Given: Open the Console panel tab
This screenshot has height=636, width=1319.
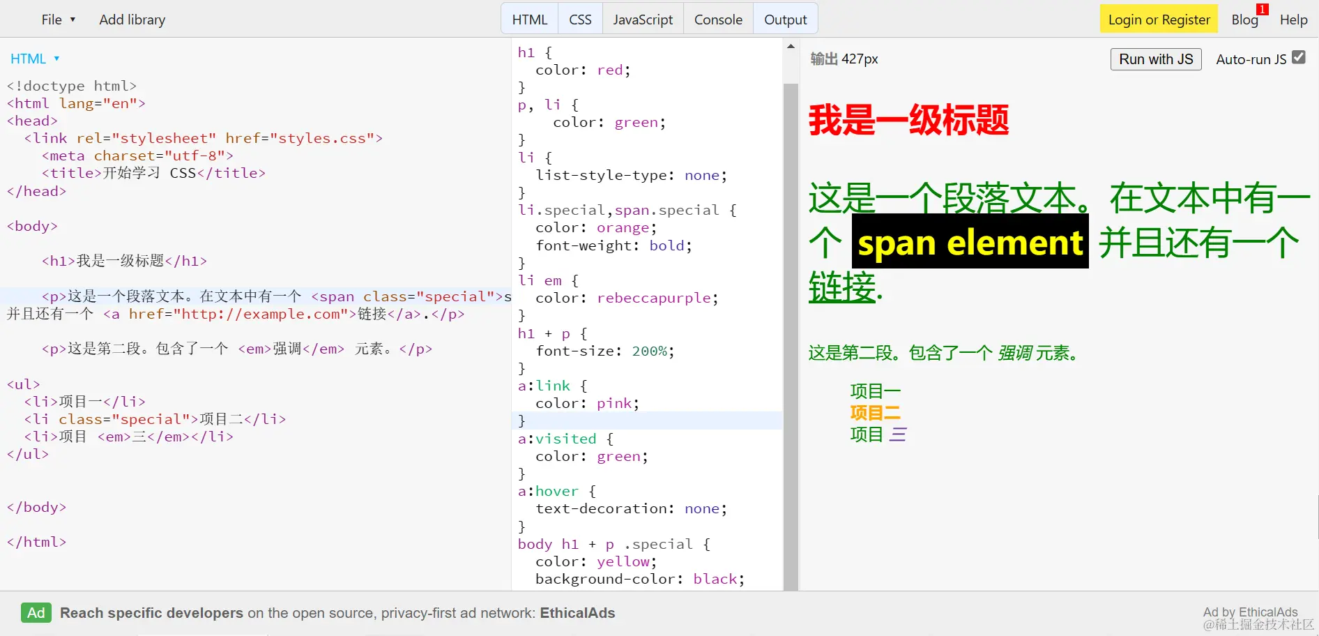Looking at the screenshot, I should tap(718, 20).
